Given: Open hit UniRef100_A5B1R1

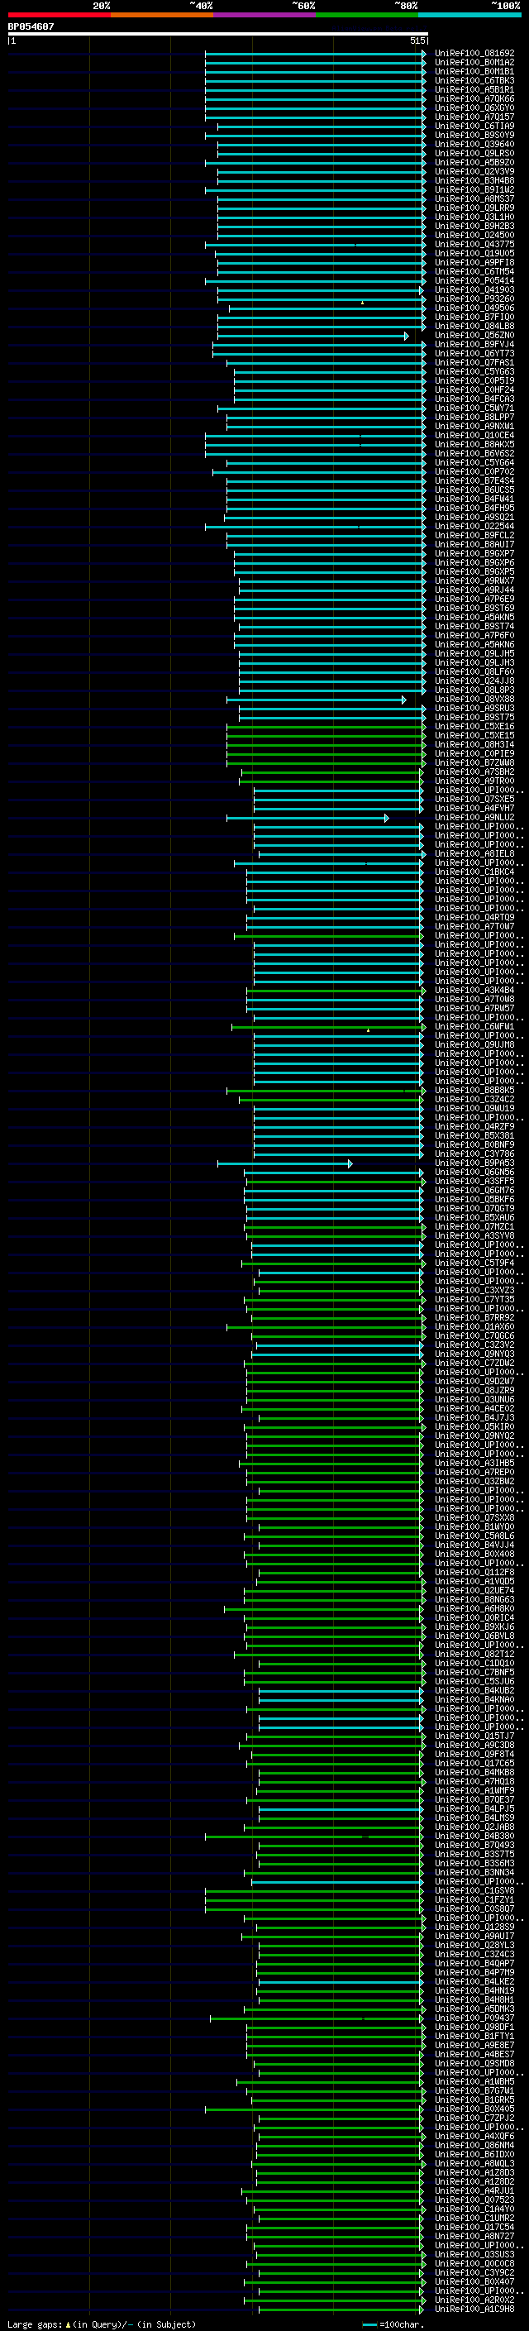Looking at the screenshot, I should [474, 89].
